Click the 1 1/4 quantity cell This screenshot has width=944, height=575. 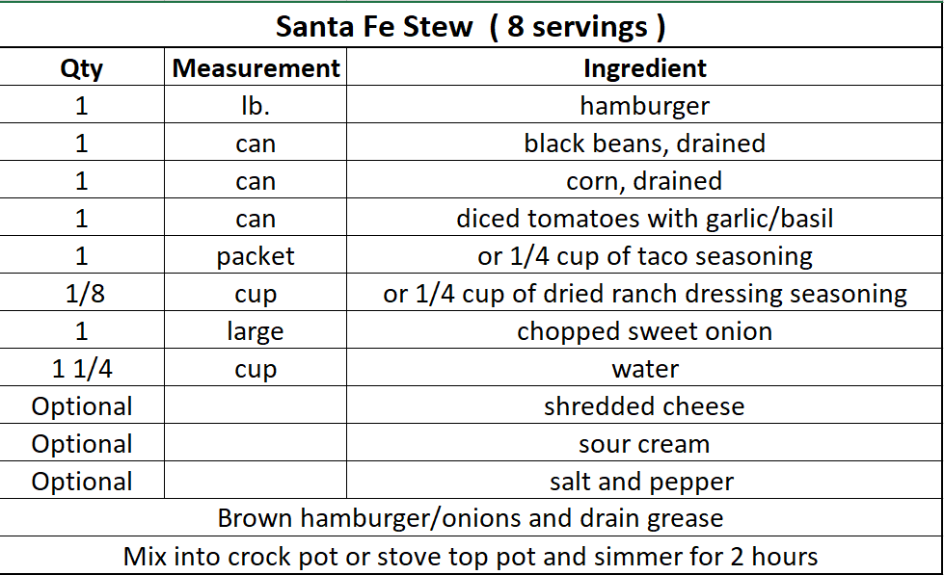81,369
